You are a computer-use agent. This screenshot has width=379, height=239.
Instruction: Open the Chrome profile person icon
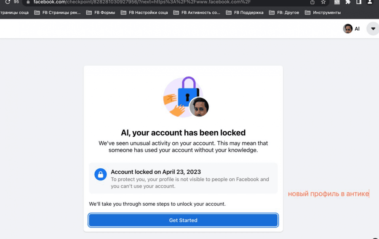click(x=370, y=2)
